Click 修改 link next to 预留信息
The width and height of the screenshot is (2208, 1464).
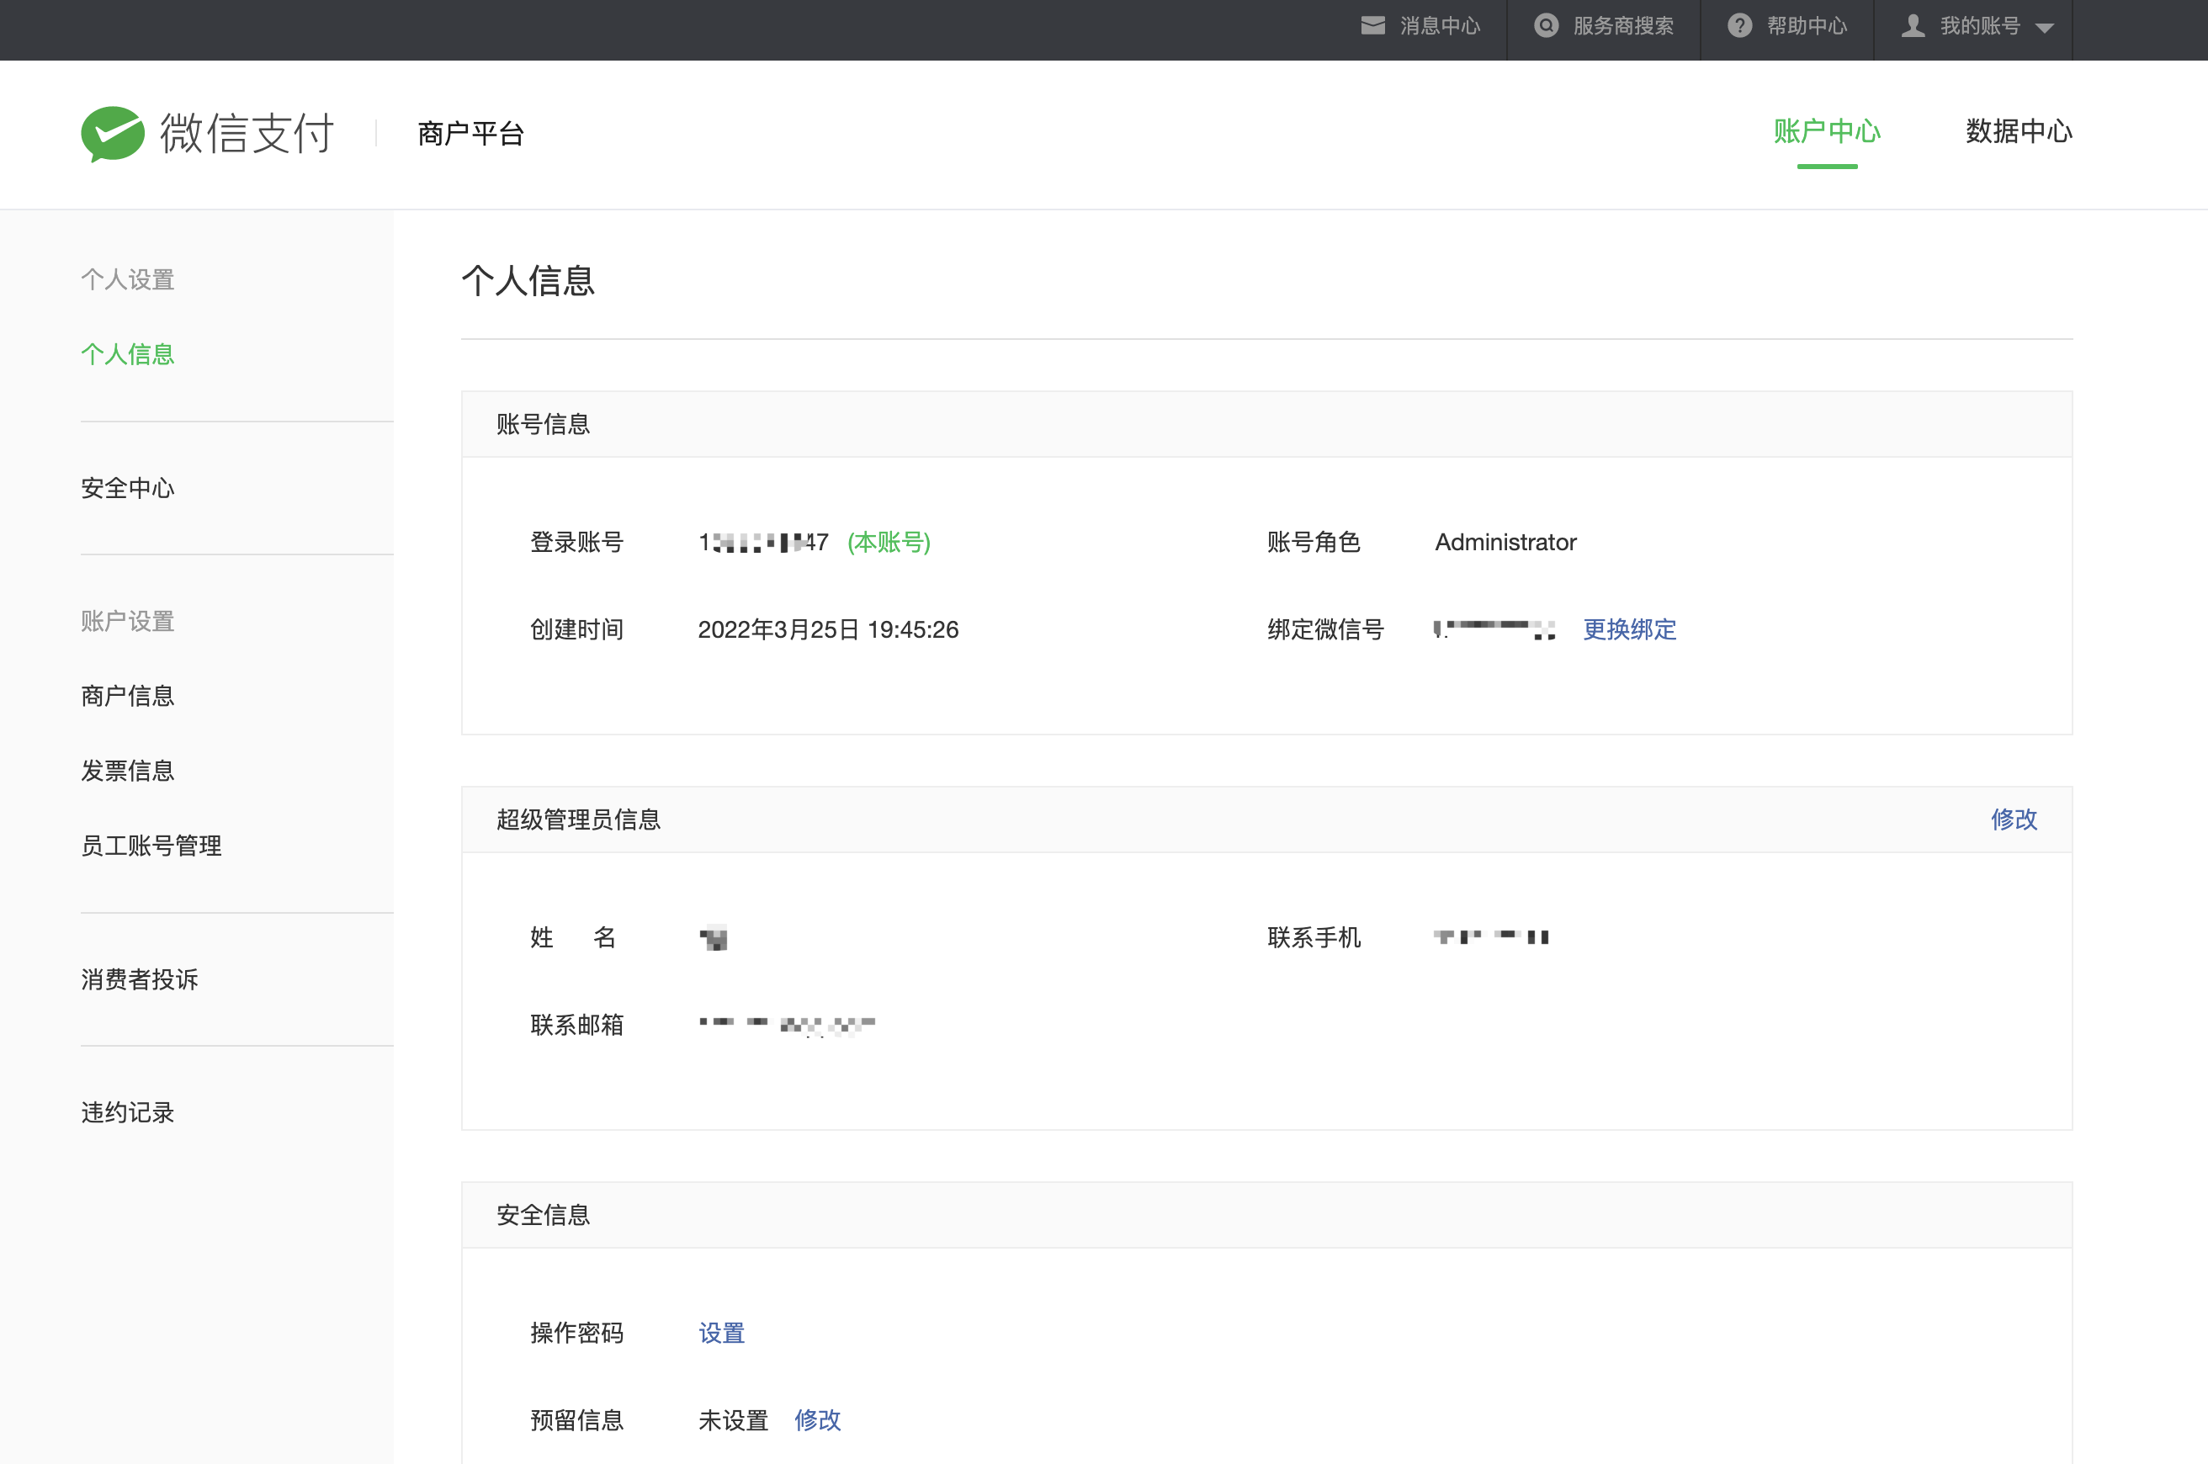[818, 1420]
